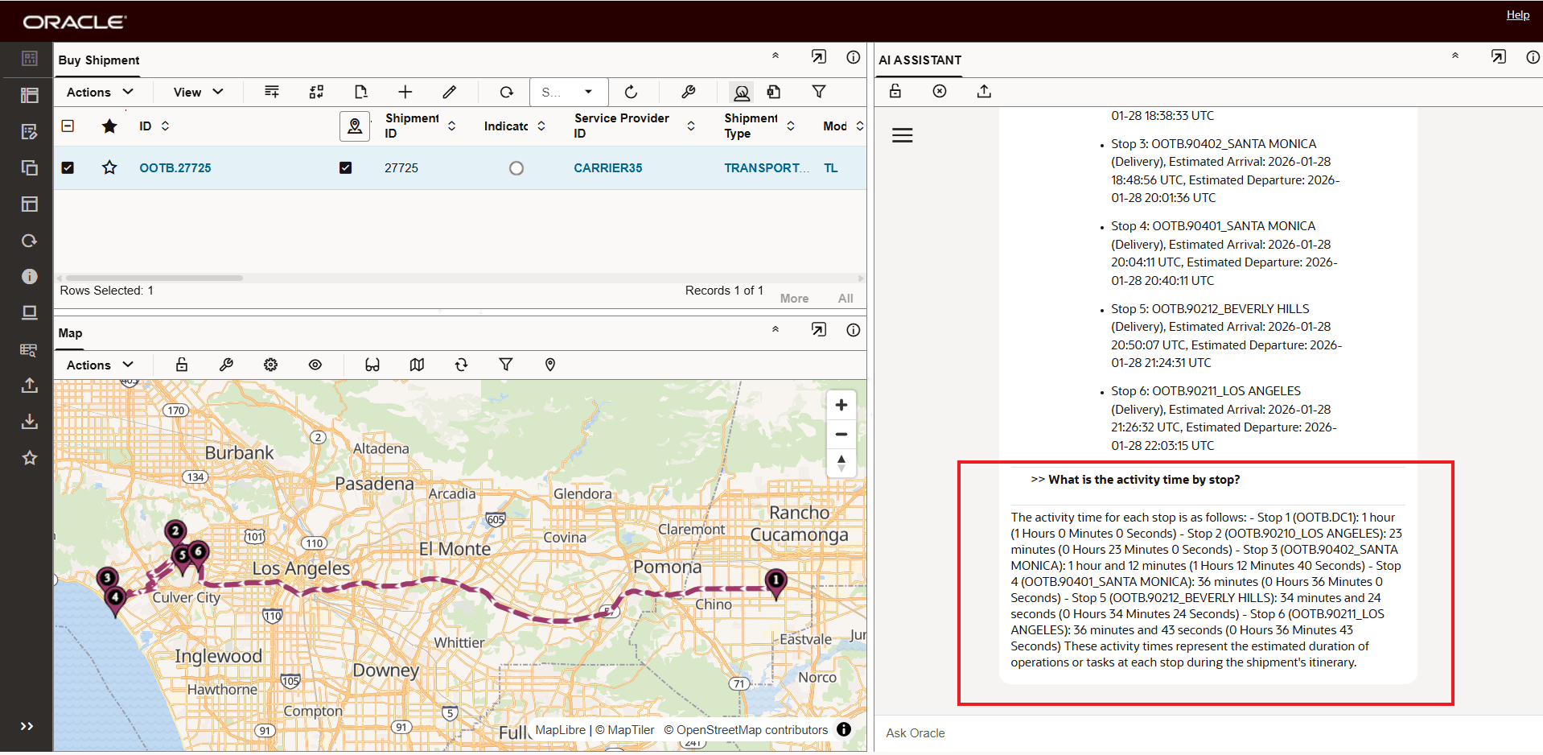The height and width of the screenshot is (755, 1543).
Task: Click the upload icon in AI Assistant toolbar
Action: click(983, 91)
